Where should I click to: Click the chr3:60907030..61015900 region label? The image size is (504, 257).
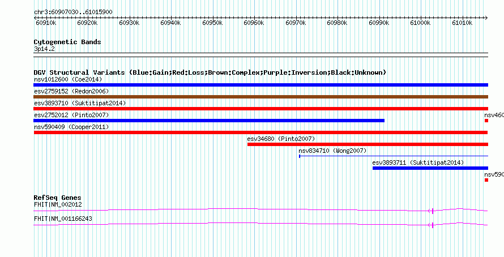point(73,12)
